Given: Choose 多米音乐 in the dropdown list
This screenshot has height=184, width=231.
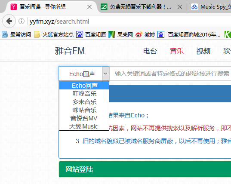Looking at the screenshot, I should (84, 102).
